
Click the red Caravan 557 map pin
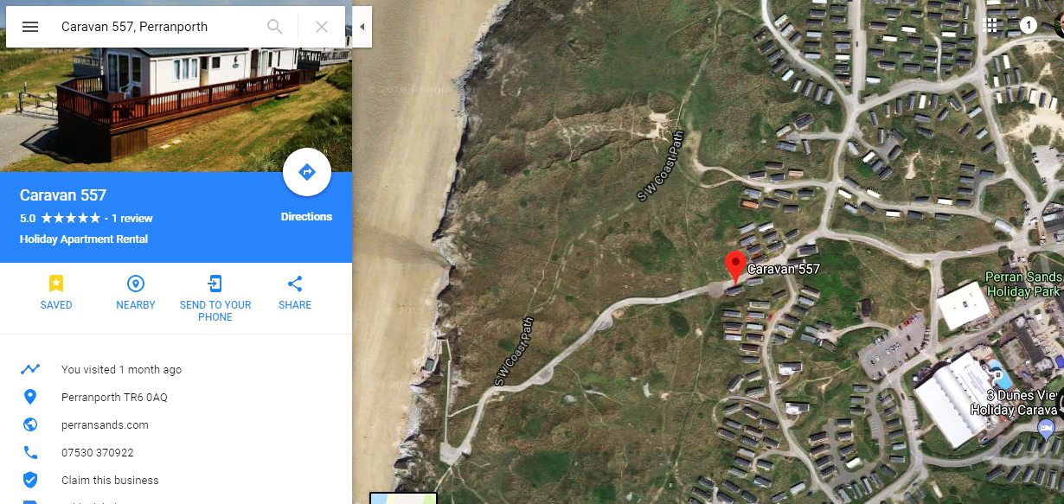point(735,267)
